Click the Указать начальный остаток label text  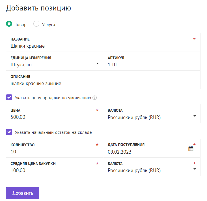coord(53,132)
